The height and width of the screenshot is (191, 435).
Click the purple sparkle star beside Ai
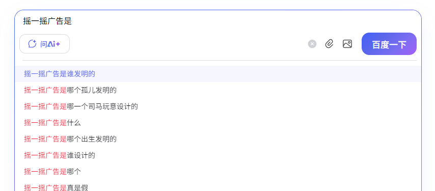[x=58, y=44]
